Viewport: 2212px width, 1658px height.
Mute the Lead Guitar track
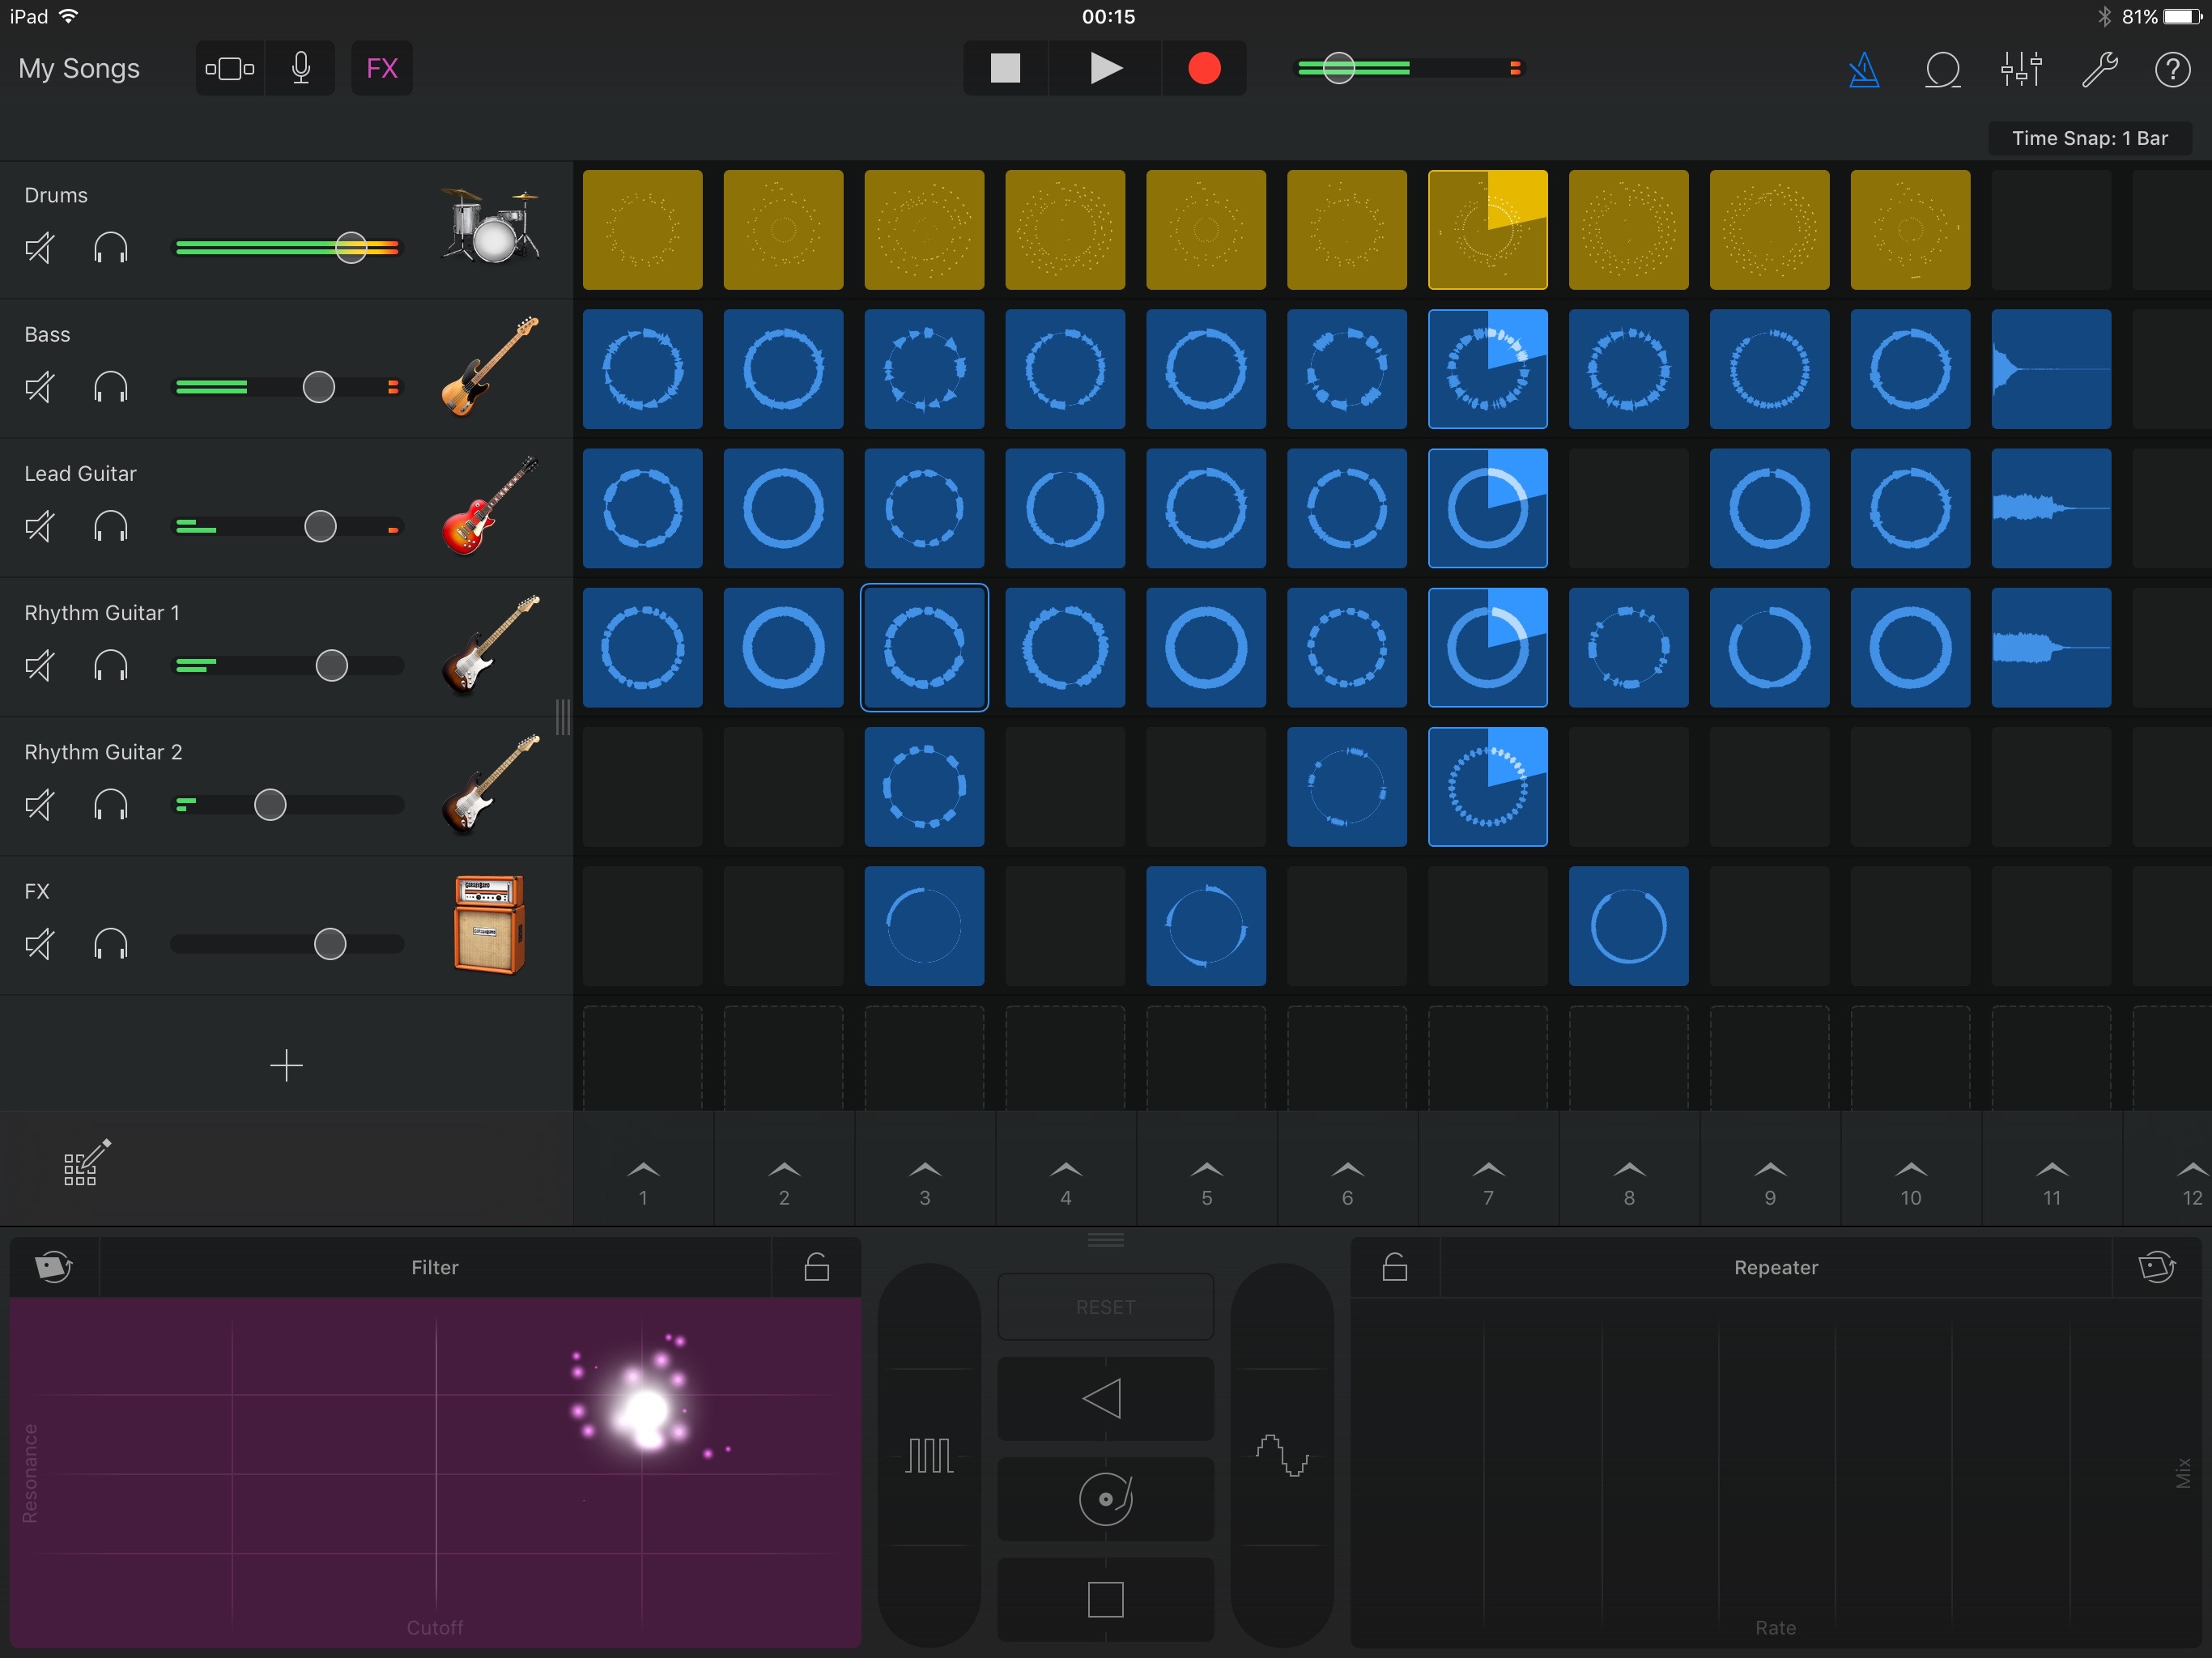coord(38,525)
